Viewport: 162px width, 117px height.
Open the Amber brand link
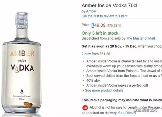(91, 11)
